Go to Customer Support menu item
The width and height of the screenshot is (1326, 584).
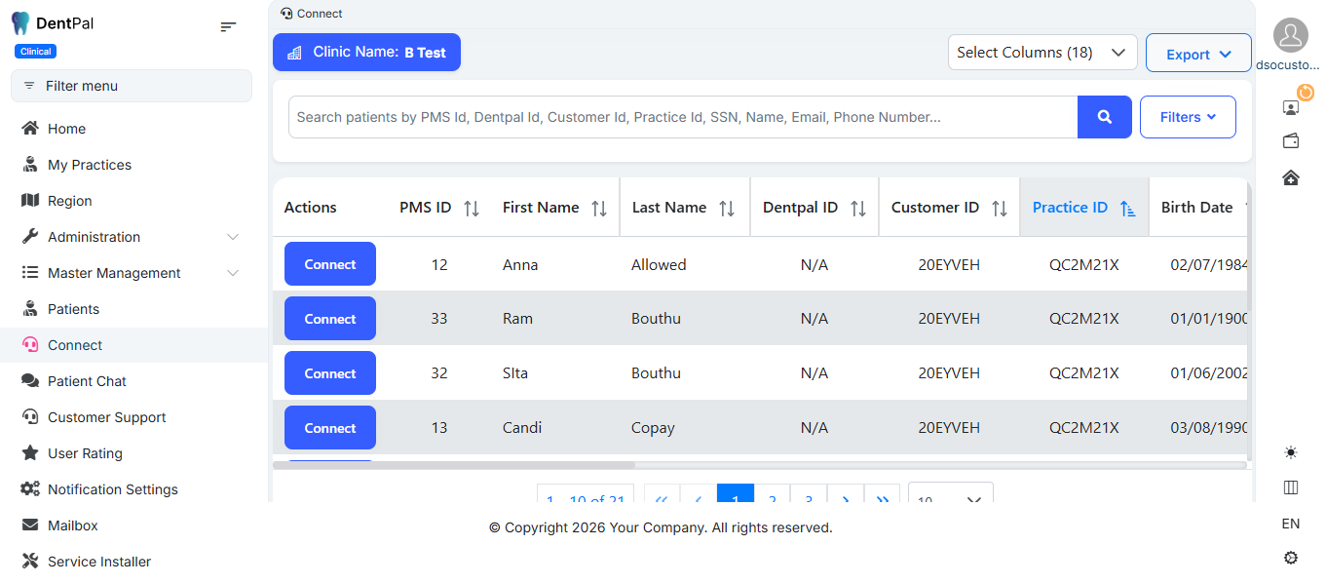coord(106,417)
